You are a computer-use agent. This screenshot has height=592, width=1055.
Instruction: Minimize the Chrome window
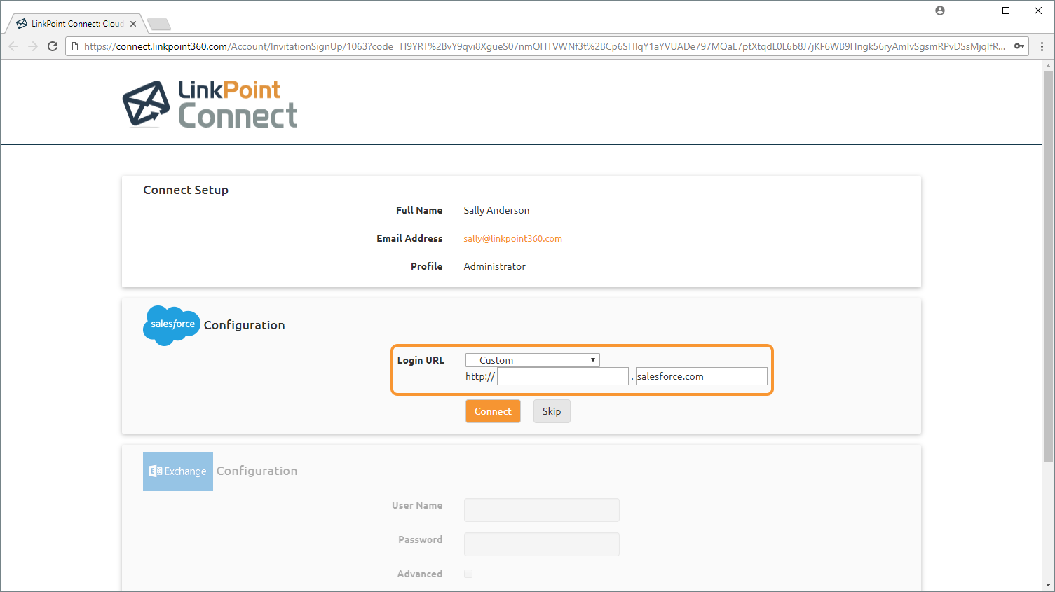pyautogui.click(x=974, y=11)
